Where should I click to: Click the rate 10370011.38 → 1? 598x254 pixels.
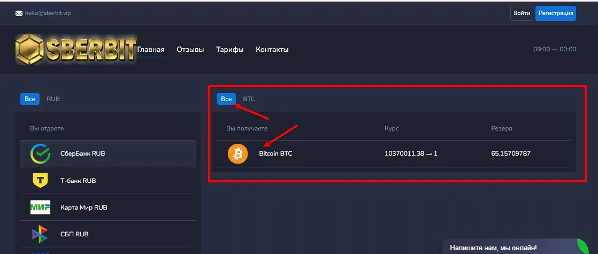(411, 153)
